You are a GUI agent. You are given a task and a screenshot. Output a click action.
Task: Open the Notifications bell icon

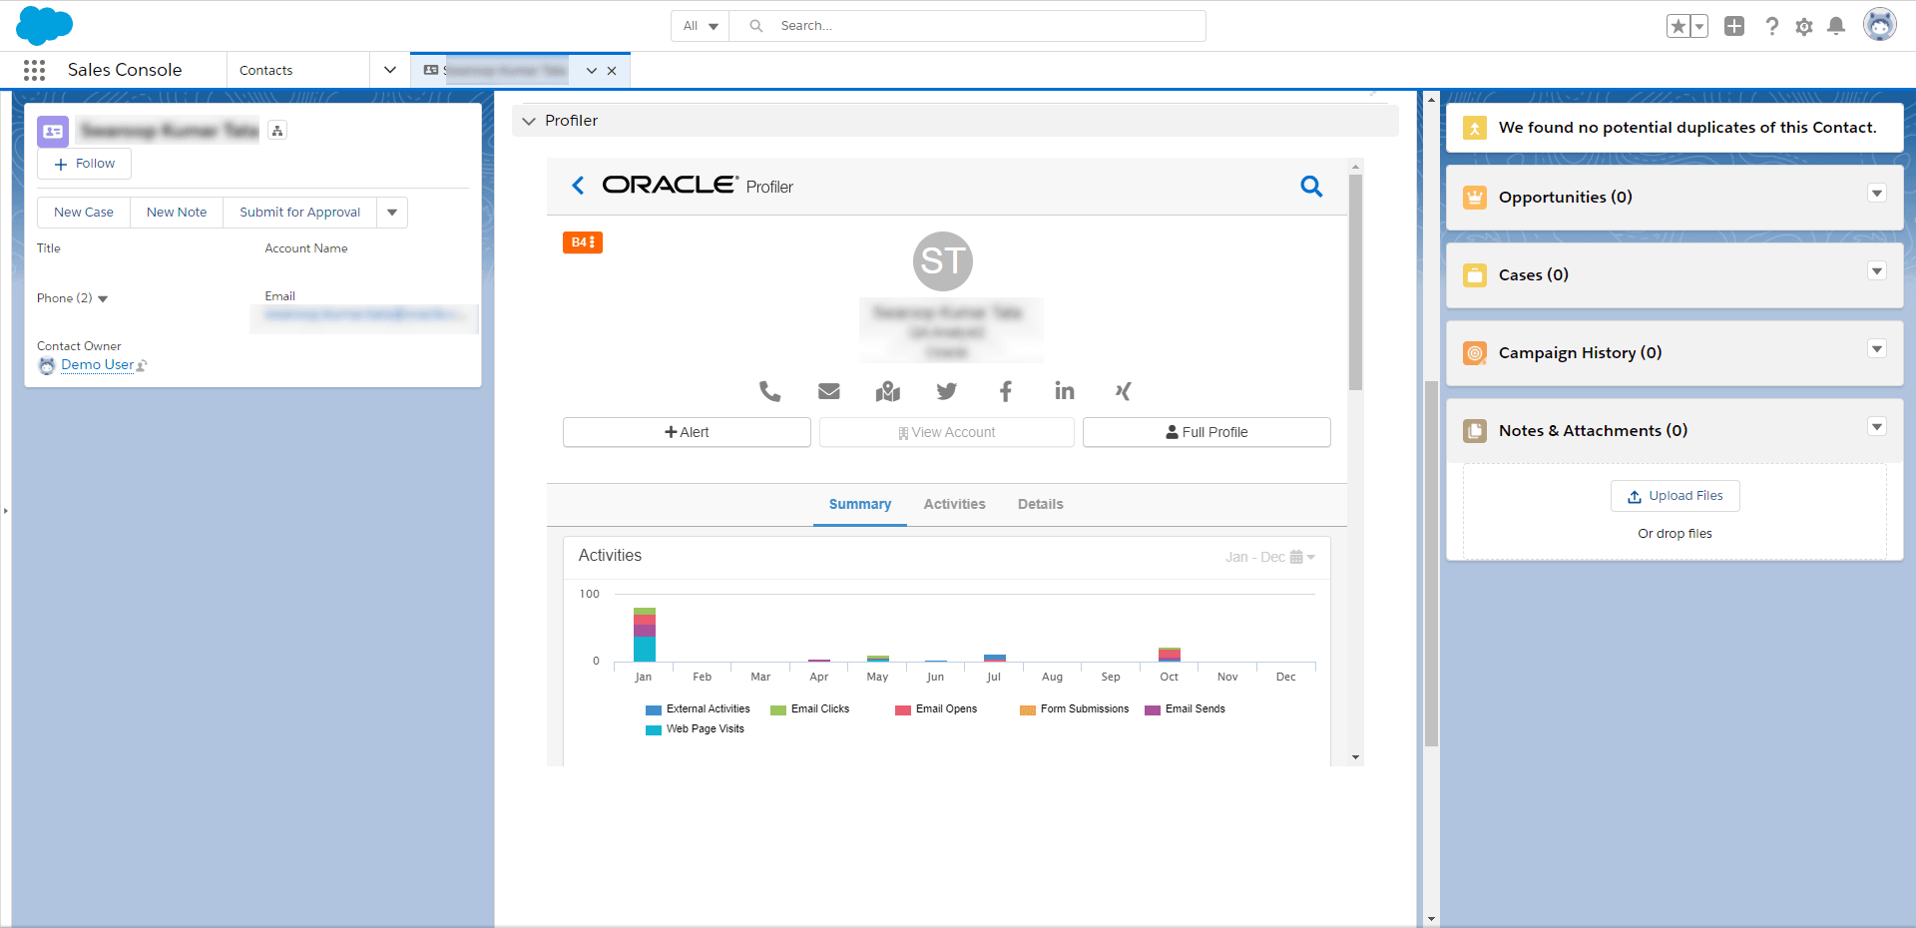pyautogui.click(x=1836, y=26)
